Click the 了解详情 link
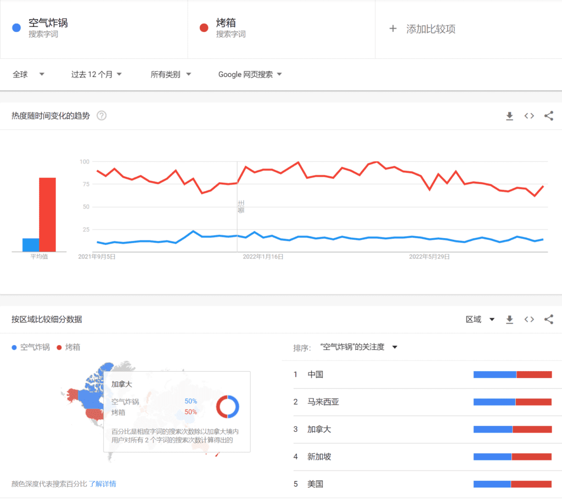Viewport: 562px width, 500px height. click(103, 484)
